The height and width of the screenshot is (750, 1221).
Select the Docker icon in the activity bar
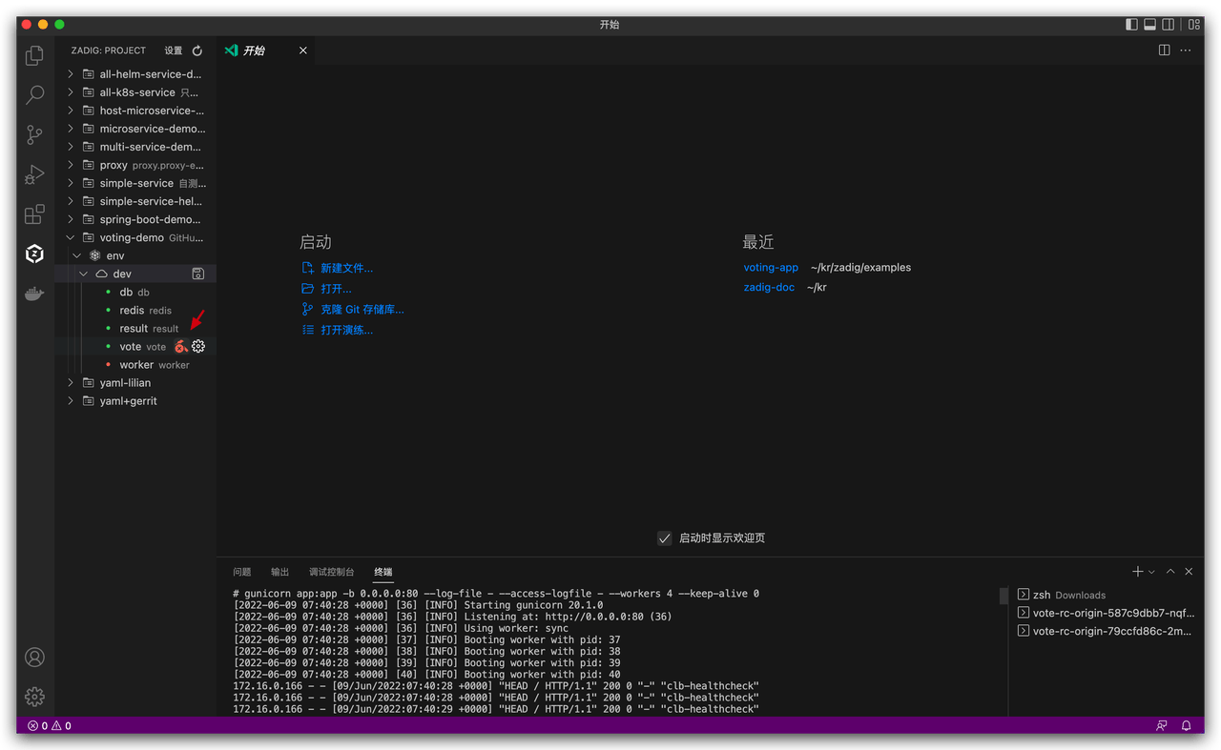(x=34, y=294)
